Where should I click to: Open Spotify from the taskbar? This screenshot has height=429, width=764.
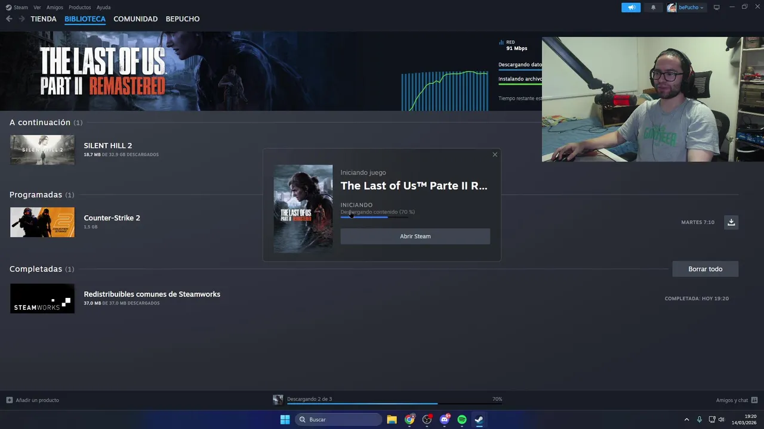pos(462,419)
